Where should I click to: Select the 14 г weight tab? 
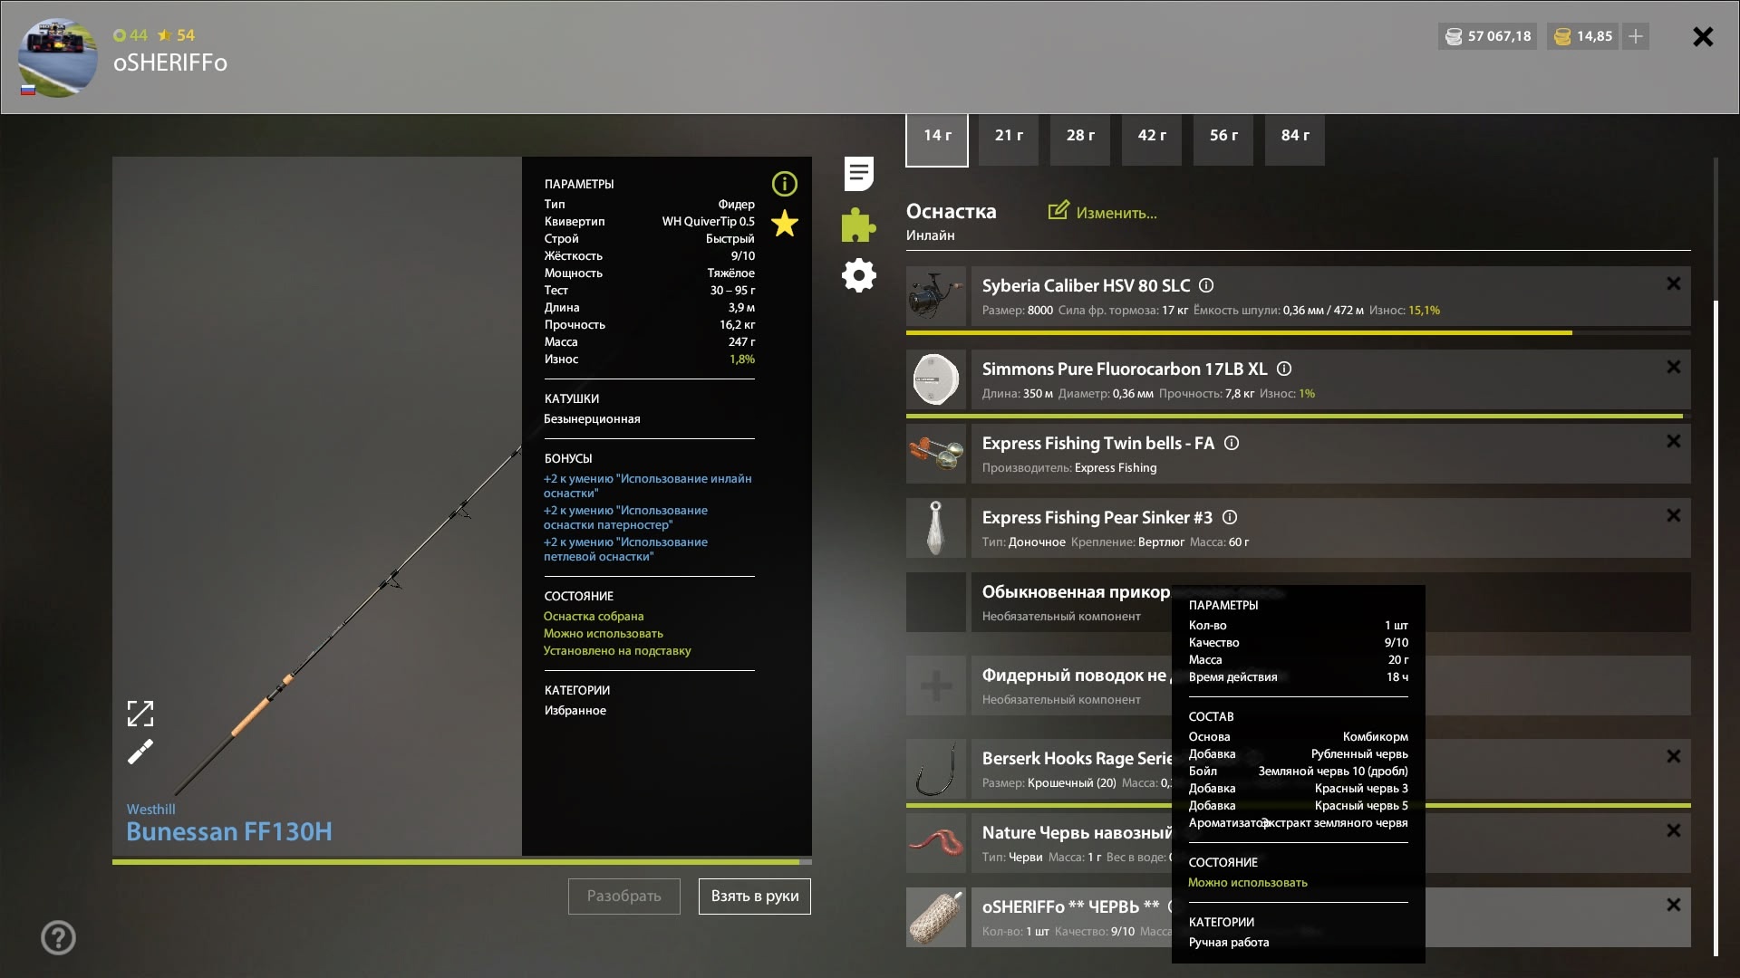tap(937, 139)
